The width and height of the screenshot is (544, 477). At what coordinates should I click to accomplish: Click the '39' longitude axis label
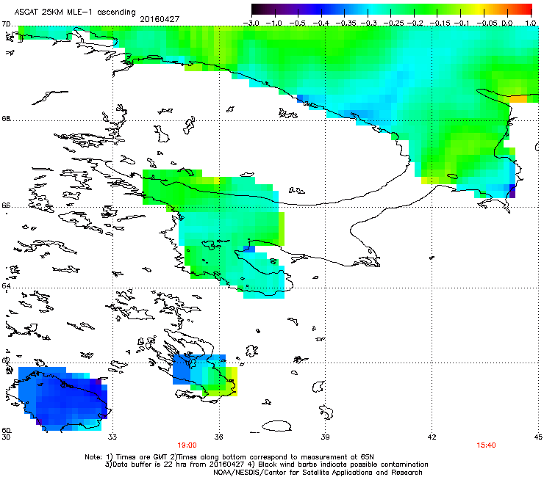(325, 437)
